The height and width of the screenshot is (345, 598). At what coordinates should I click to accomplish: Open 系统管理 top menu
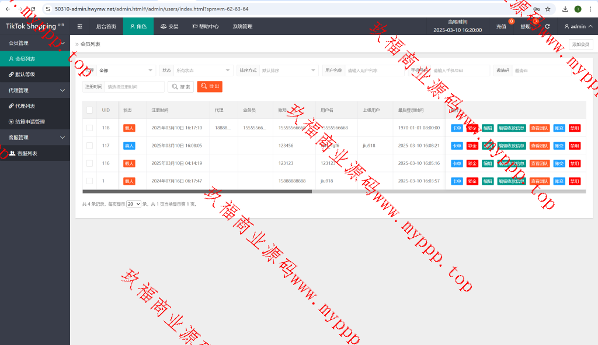tap(242, 26)
